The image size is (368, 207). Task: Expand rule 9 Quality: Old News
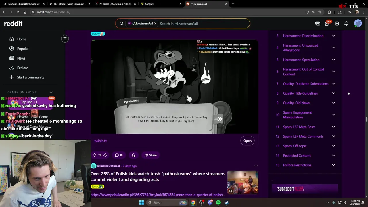coord(333,103)
